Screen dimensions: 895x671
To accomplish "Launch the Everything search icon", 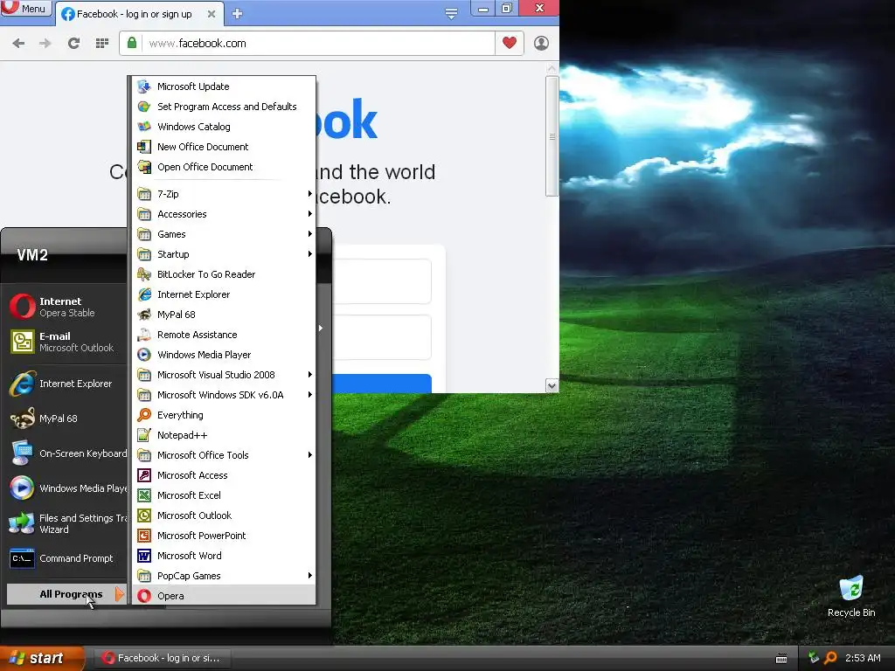I will pyautogui.click(x=144, y=415).
